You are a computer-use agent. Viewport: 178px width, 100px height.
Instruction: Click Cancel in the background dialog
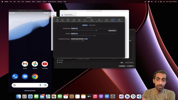tap(122, 66)
